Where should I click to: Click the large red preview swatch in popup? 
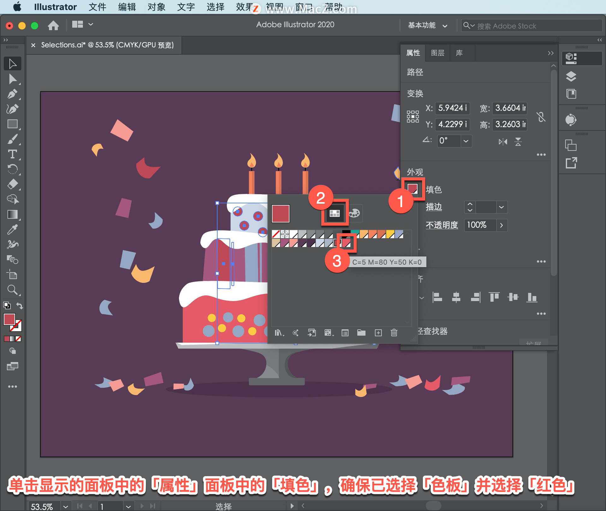pyautogui.click(x=280, y=213)
